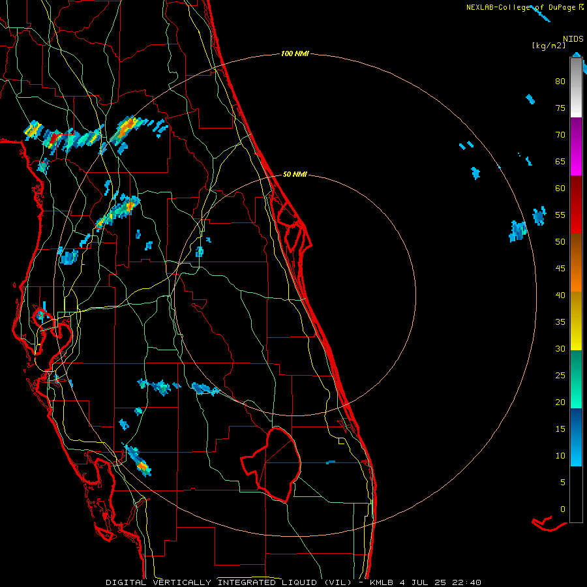Click the 0 value on the scale

(563, 509)
